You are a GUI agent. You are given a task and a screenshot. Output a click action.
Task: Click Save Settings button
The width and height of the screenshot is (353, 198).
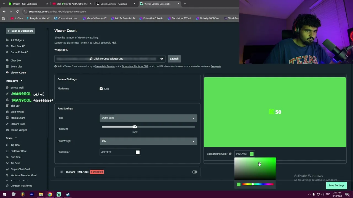(x=336, y=185)
